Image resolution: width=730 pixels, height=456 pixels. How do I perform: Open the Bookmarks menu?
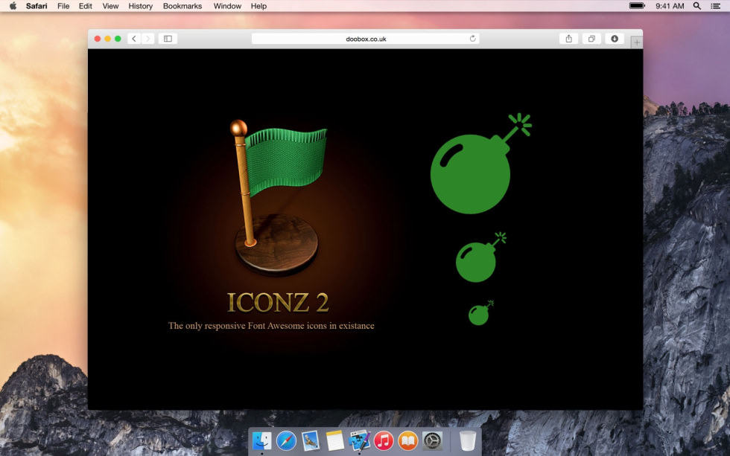pyautogui.click(x=182, y=6)
